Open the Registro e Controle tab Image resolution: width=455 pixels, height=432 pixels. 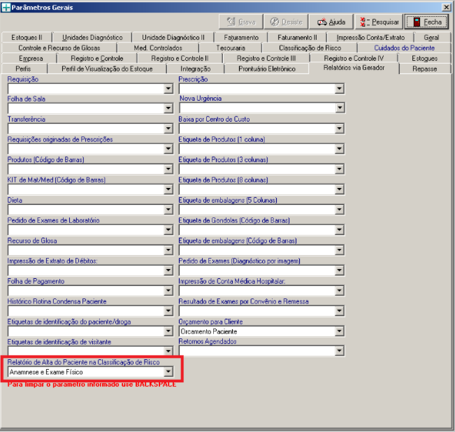point(97,58)
